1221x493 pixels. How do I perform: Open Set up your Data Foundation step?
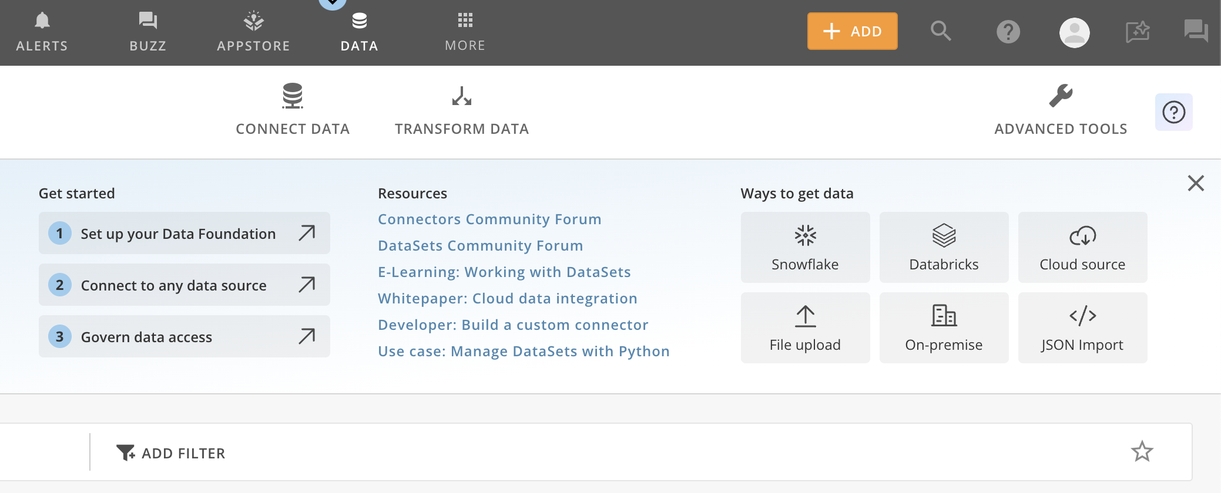pos(184,233)
